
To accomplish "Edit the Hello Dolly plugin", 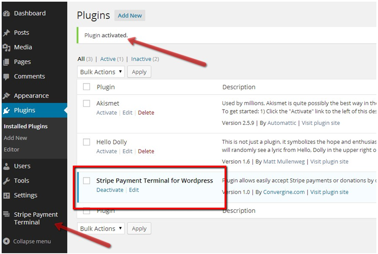I will 127,151.
